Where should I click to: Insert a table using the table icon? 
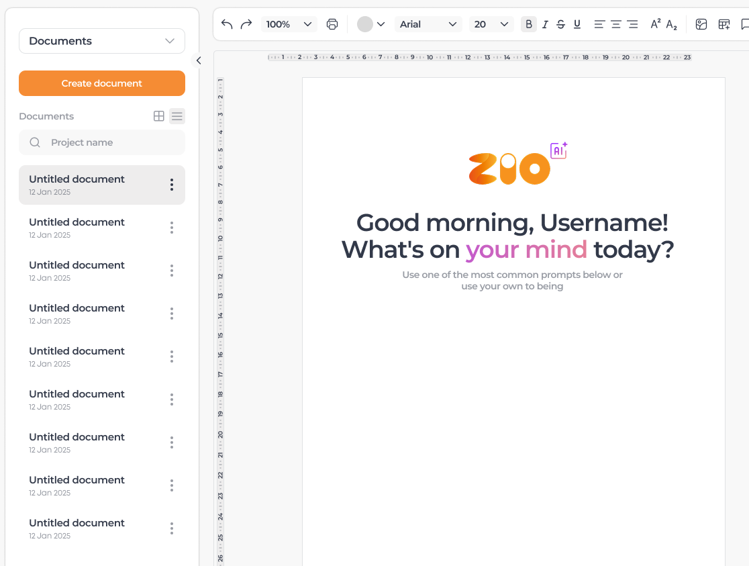pos(723,23)
